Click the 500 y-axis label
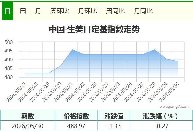Screen dimensions: 193x132 point(9,42)
